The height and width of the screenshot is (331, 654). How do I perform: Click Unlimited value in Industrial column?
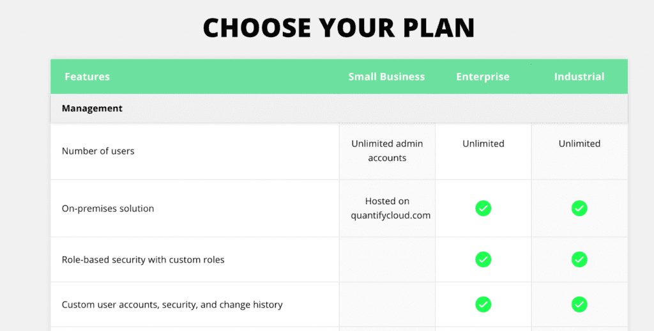579,144
